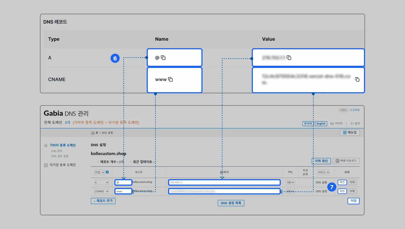Copy the @ name value
The width and height of the screenshot is (405, 229).
(x=163, y=58)
